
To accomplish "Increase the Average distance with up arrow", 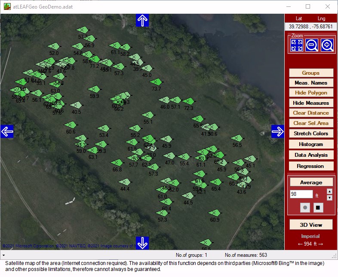I will pyautogui.click(x=329, y=192).
